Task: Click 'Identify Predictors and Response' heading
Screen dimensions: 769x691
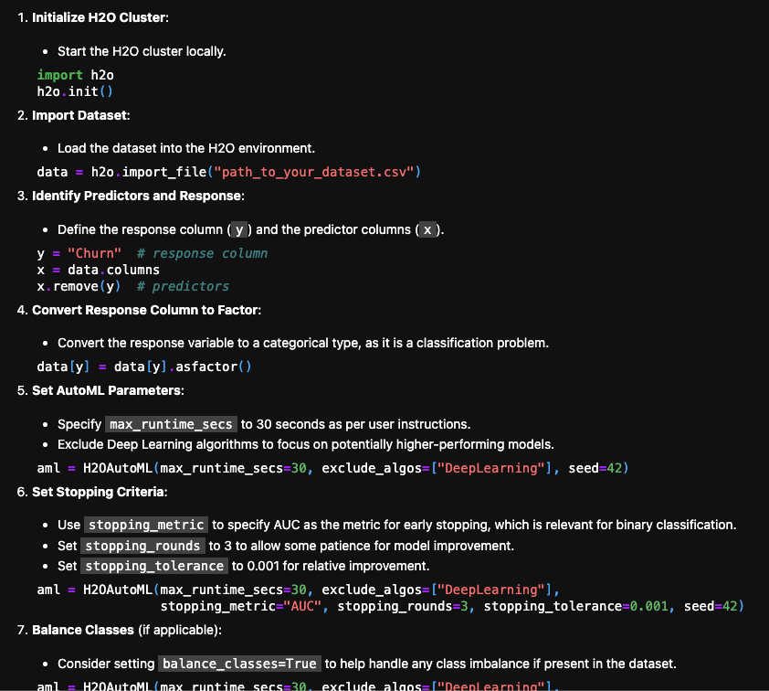Action: [137, 196]
